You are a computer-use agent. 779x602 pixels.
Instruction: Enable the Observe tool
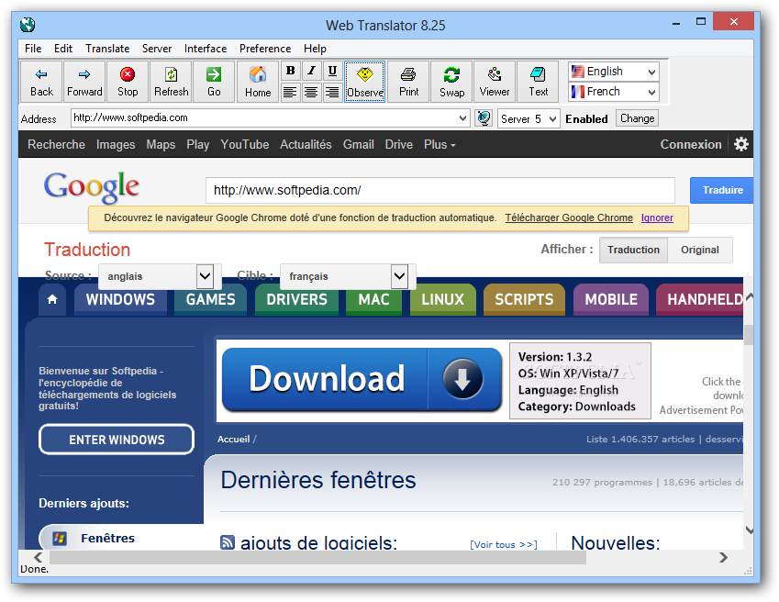pyautogui.click(x=364, y=82)
